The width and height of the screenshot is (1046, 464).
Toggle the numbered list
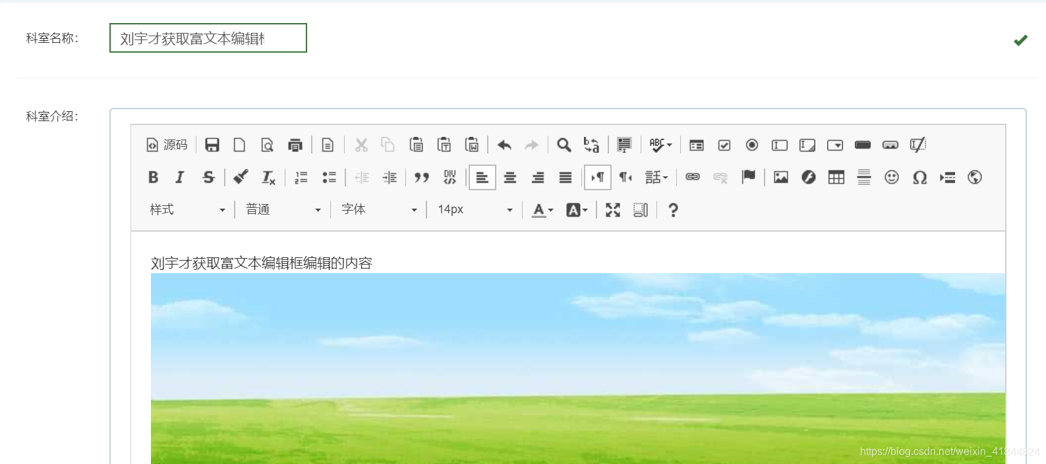(x=301, y=177)
